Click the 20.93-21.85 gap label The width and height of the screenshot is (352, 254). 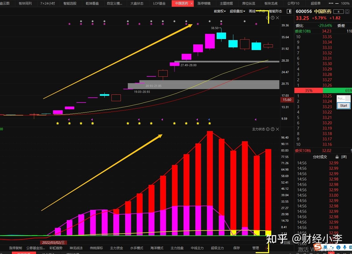pyautogui.click(x=153, y=86)
